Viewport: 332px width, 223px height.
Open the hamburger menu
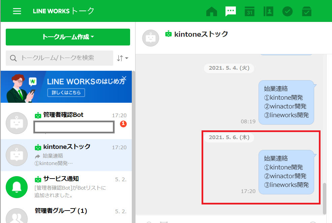pos(17,11)
